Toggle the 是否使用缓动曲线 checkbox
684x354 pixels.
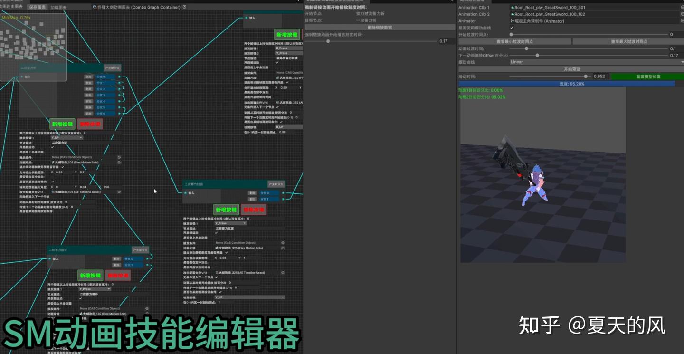pyautogui.click(x=512, y=28)
